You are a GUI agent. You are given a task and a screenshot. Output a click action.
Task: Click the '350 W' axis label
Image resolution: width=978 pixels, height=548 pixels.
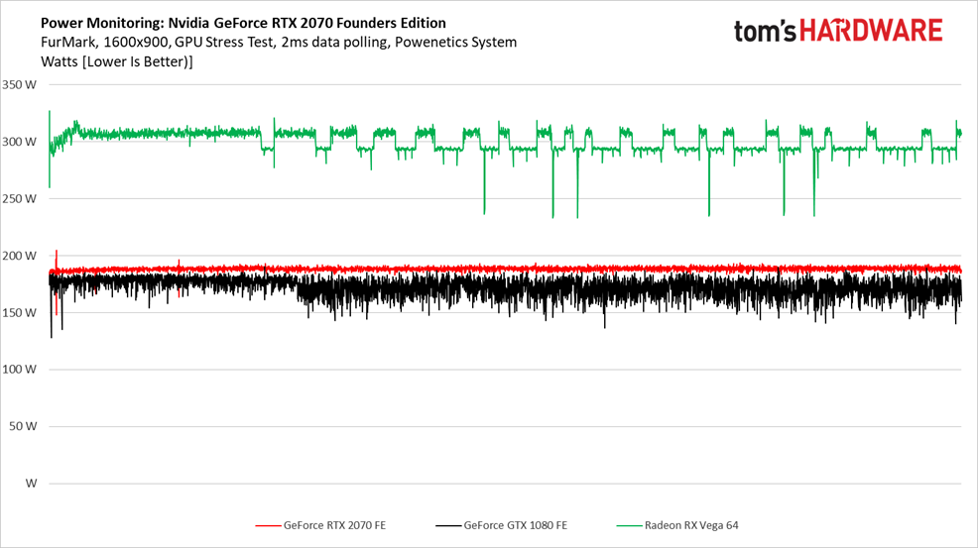click(19, 85)
